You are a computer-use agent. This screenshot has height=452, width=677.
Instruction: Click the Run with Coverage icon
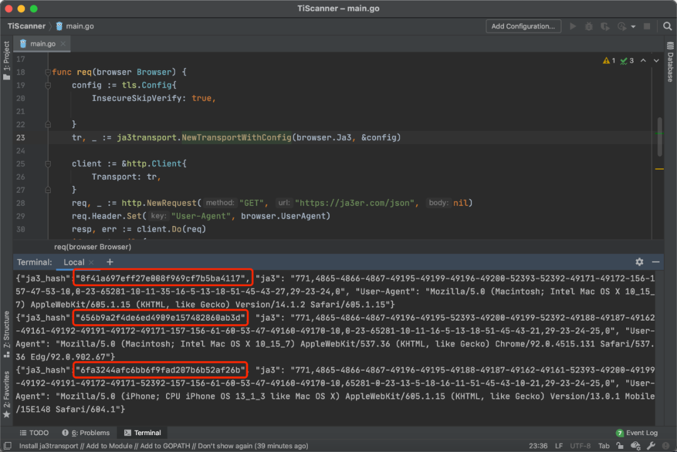(x=605, y=26)
